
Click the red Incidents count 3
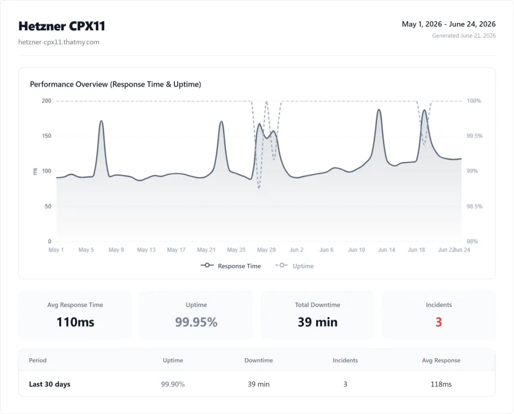coord(439,322)
